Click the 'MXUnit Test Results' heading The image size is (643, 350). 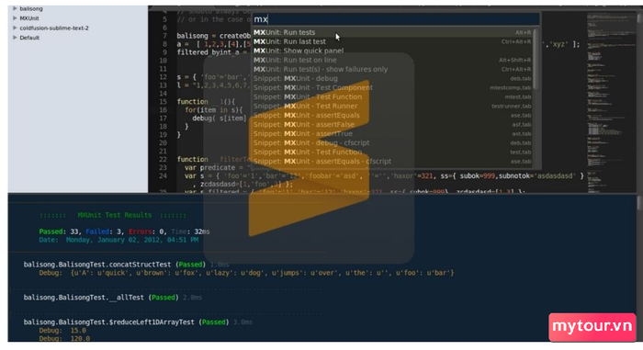115,215
